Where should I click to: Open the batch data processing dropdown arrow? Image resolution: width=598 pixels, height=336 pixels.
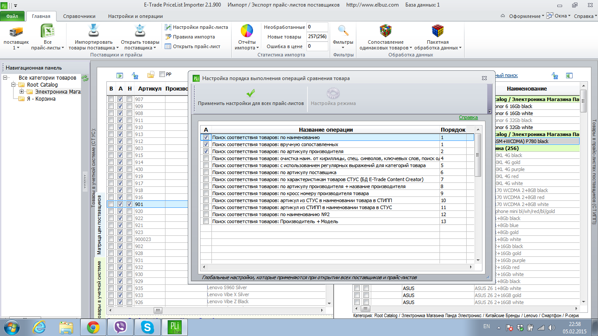[x=460, y=48]
